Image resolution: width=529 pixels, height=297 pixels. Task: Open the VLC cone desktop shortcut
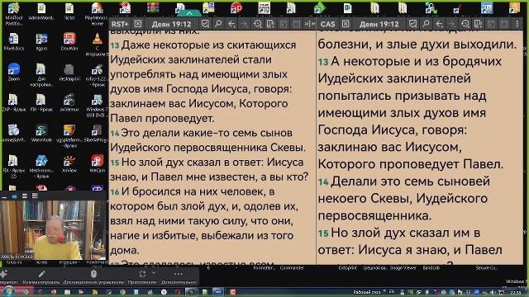point(98,44)
